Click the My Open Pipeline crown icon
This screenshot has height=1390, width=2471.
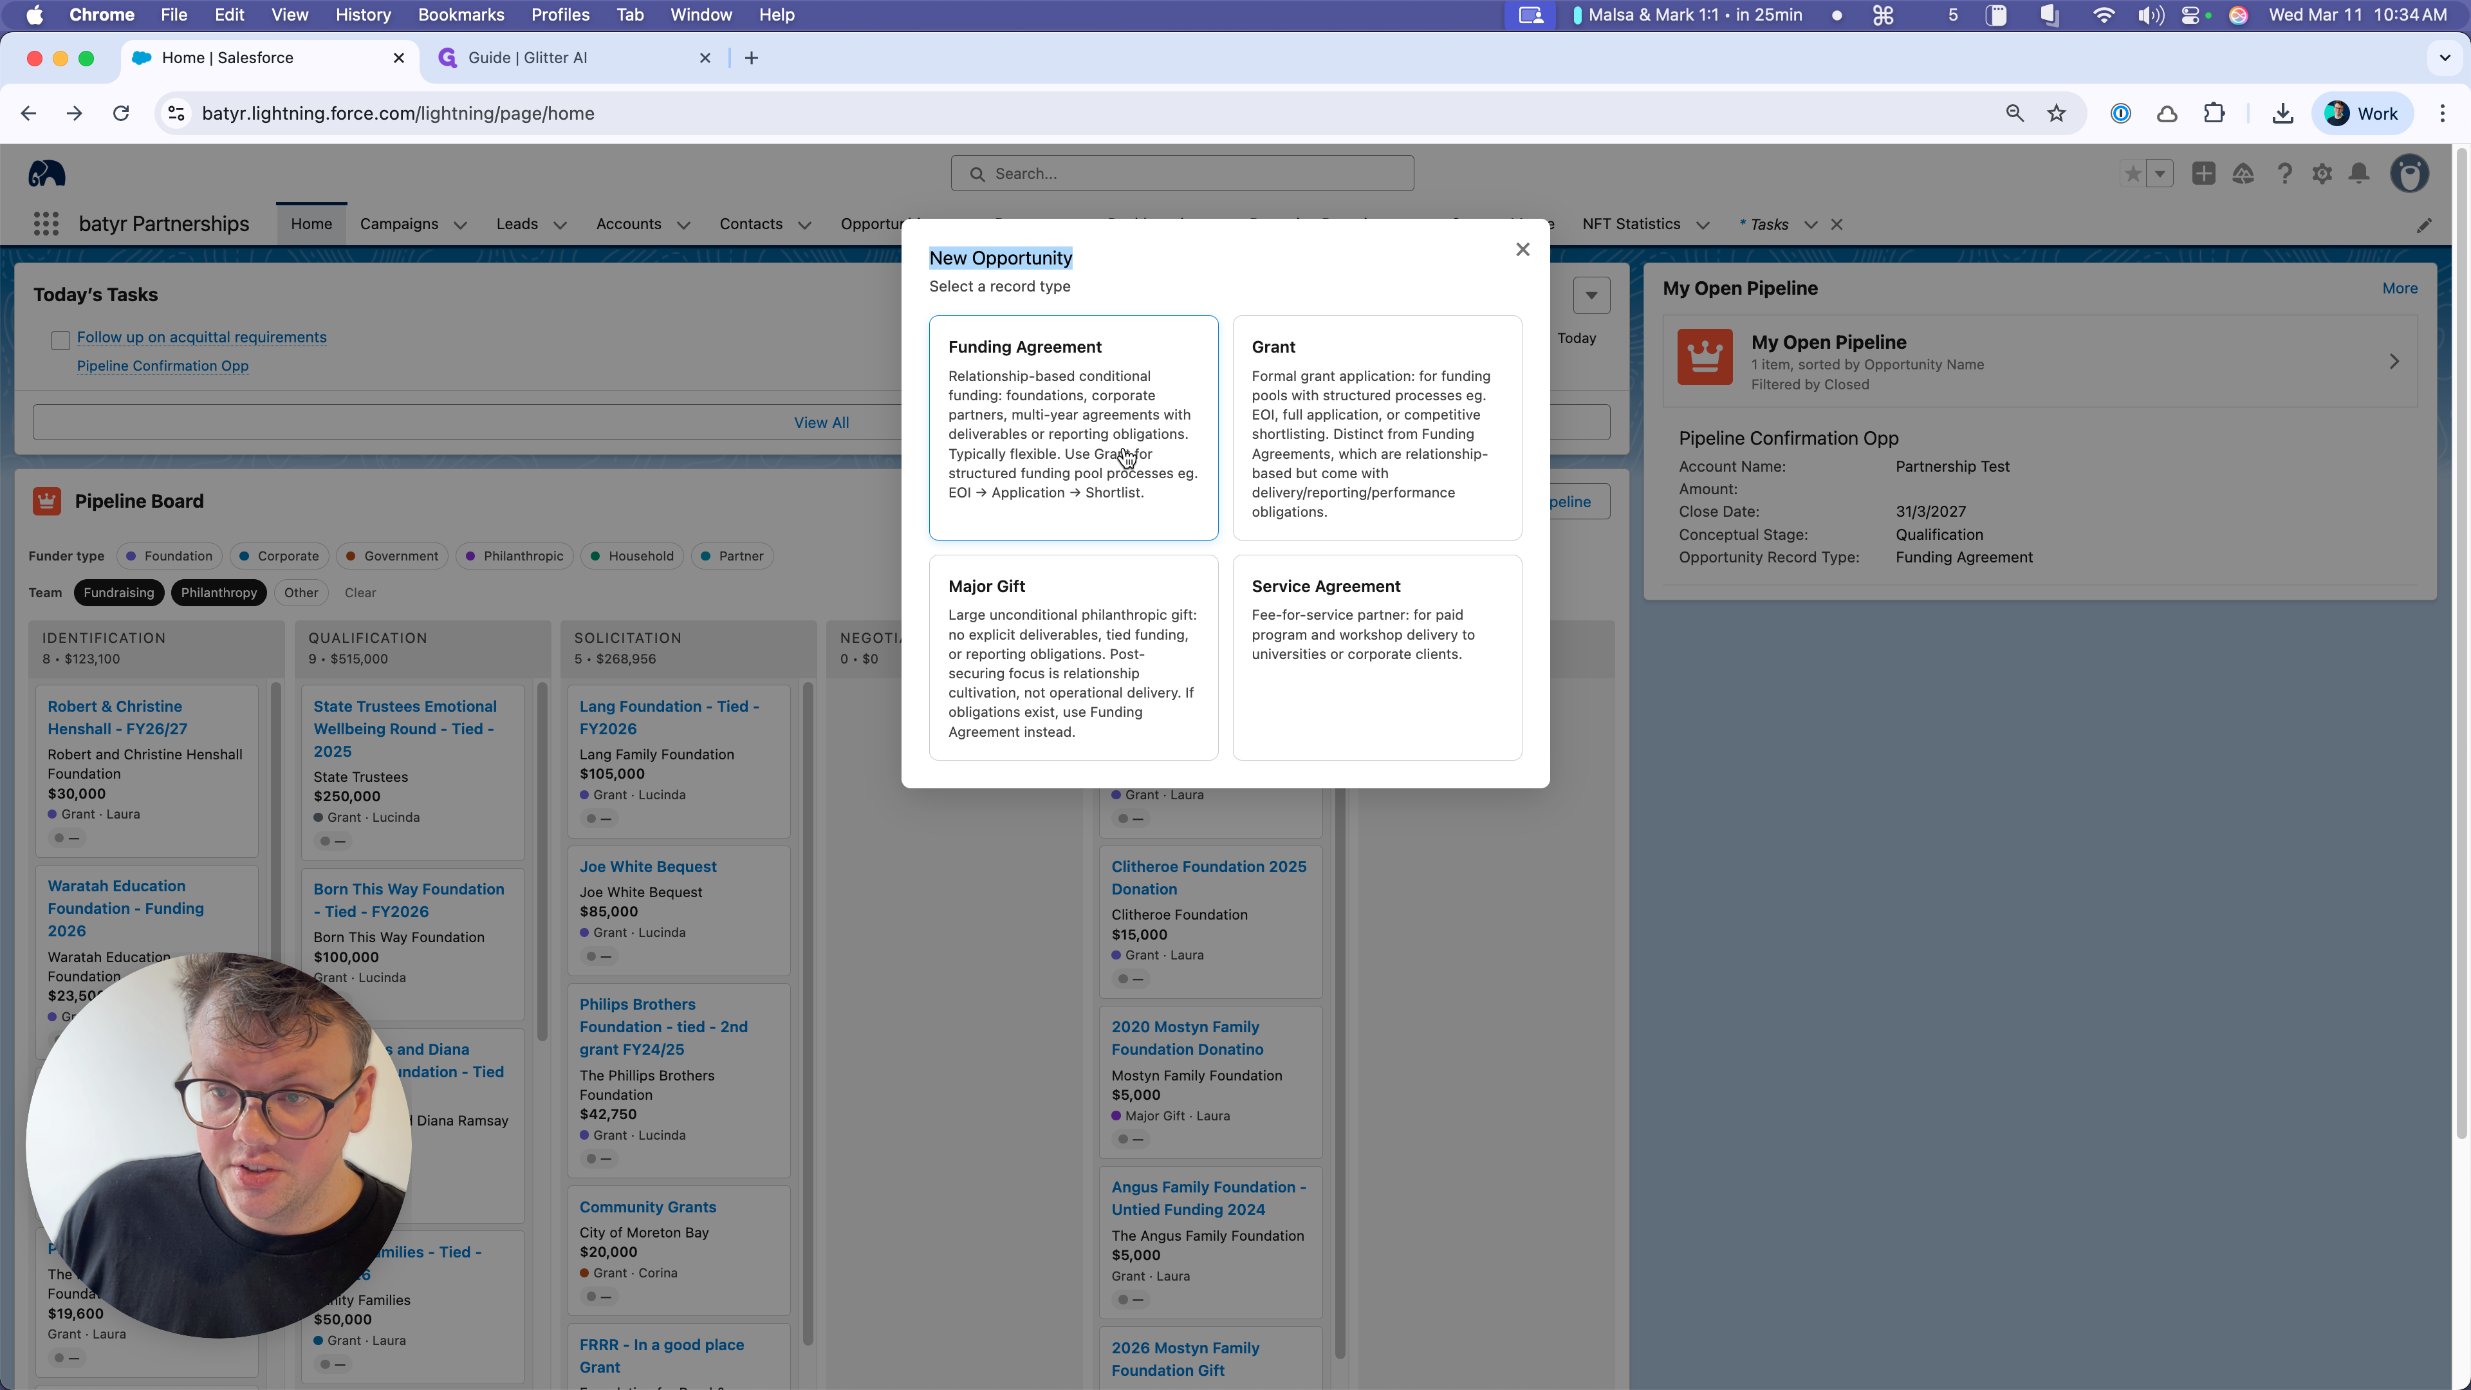tap(1705, 357)
